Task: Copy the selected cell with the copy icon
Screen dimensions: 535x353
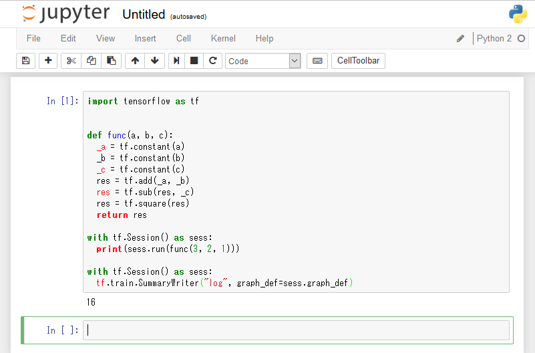Action: point(92,61)
